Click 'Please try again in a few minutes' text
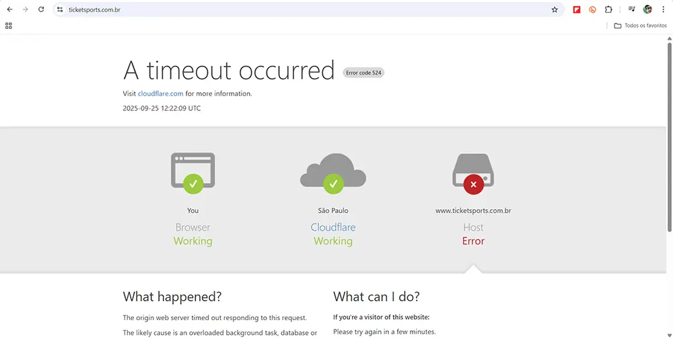This screenshot has height=339, width=673. pos(384,332)
